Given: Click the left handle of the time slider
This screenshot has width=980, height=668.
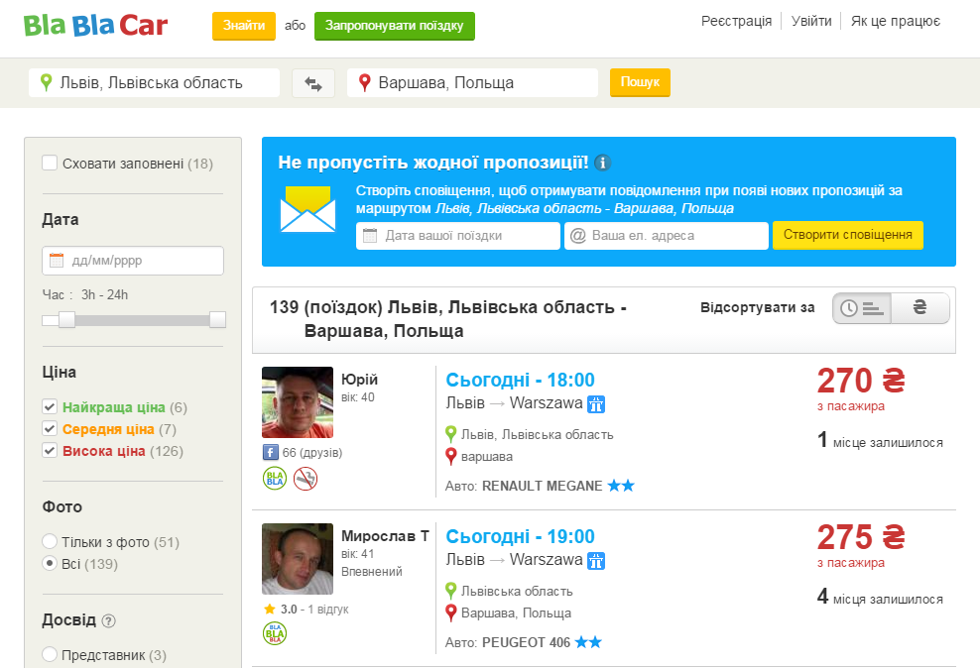Looking at the screenshot, I should (66, 320).
